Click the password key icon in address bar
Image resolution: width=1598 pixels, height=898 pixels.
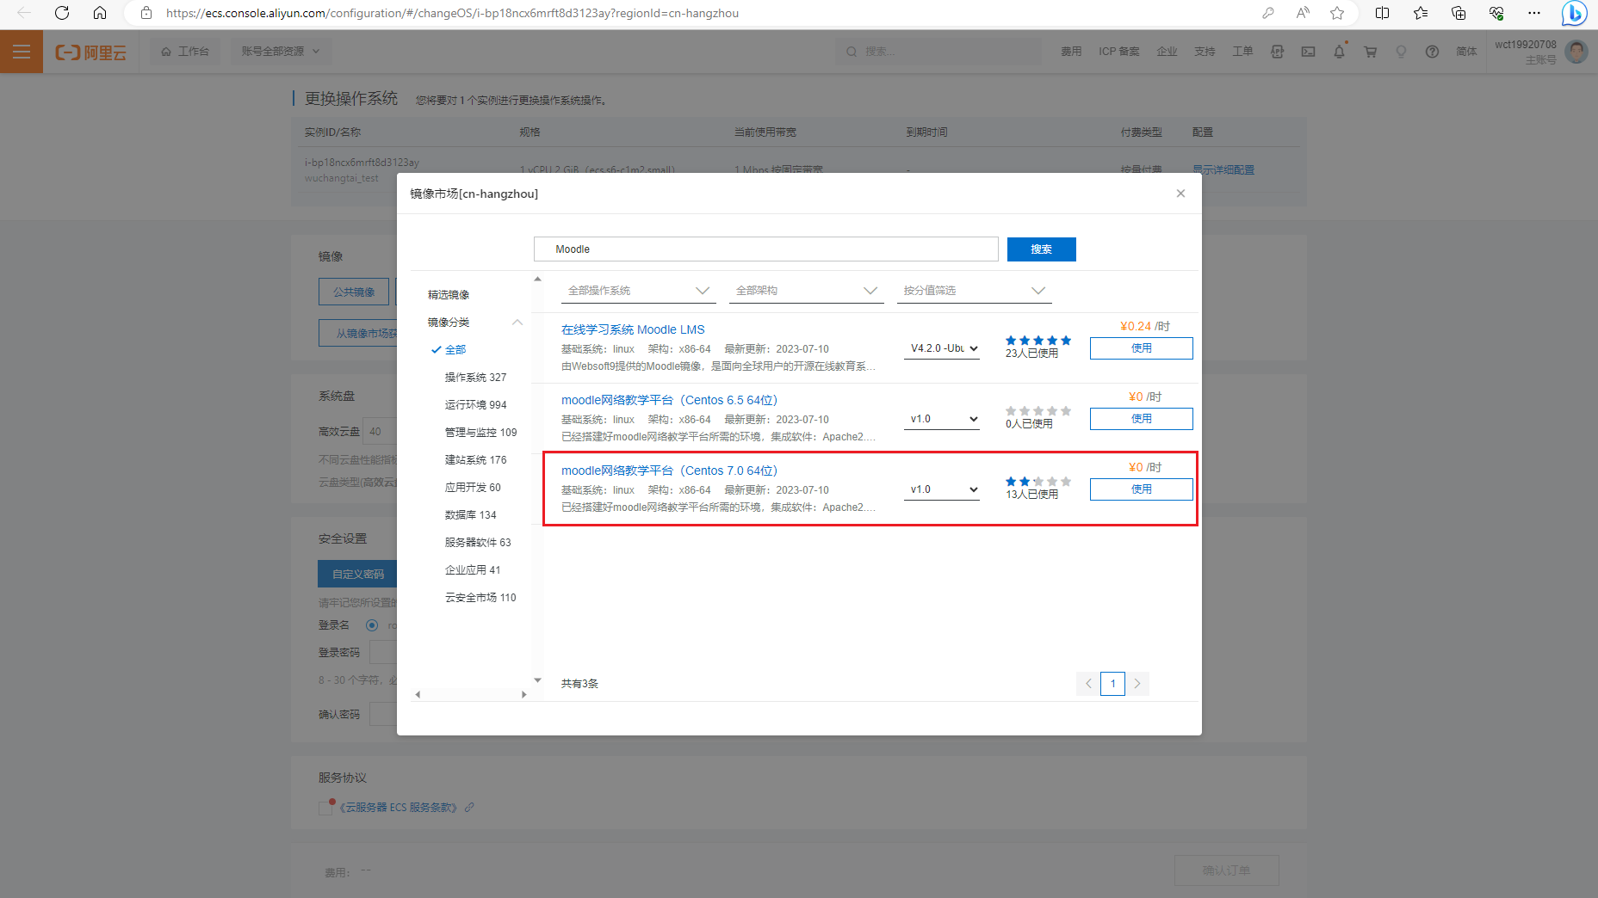(1268, 13)
